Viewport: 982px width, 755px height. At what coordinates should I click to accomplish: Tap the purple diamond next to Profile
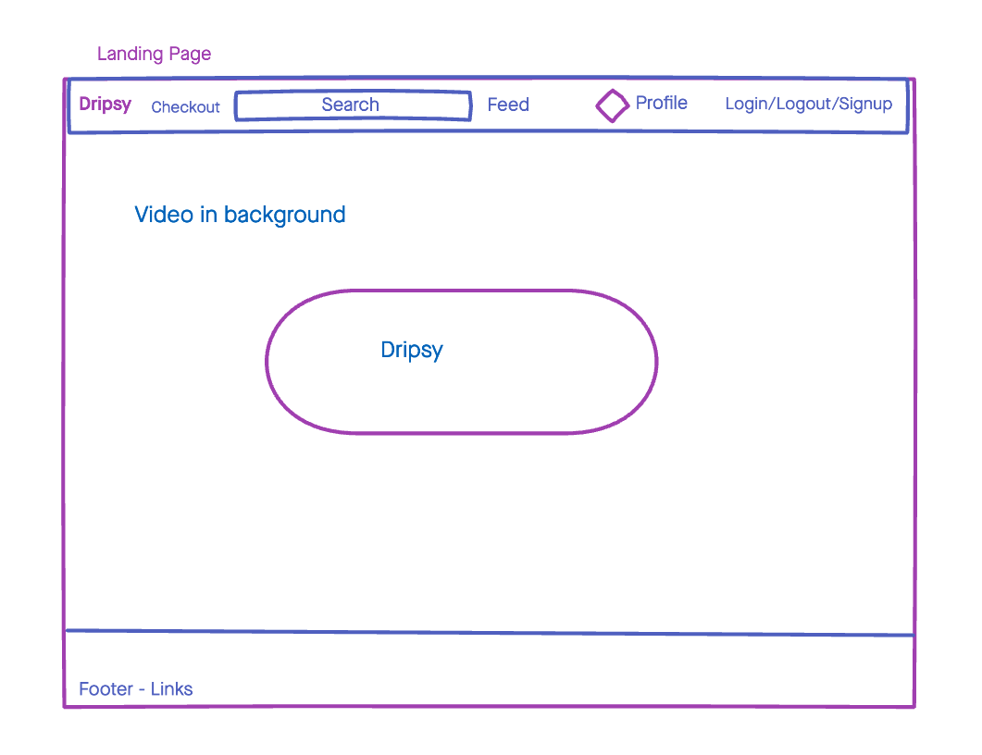point(612,105)
